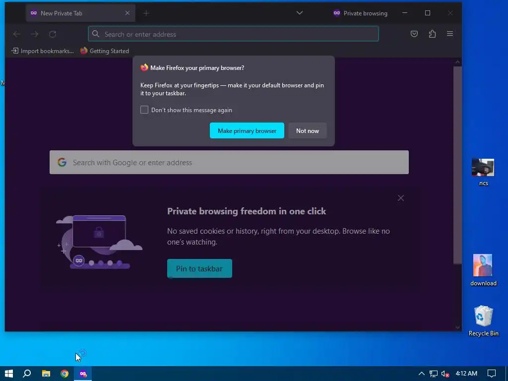Click the back navigation arrow
The height and width of the screenshot is (381, 508).
16,34
